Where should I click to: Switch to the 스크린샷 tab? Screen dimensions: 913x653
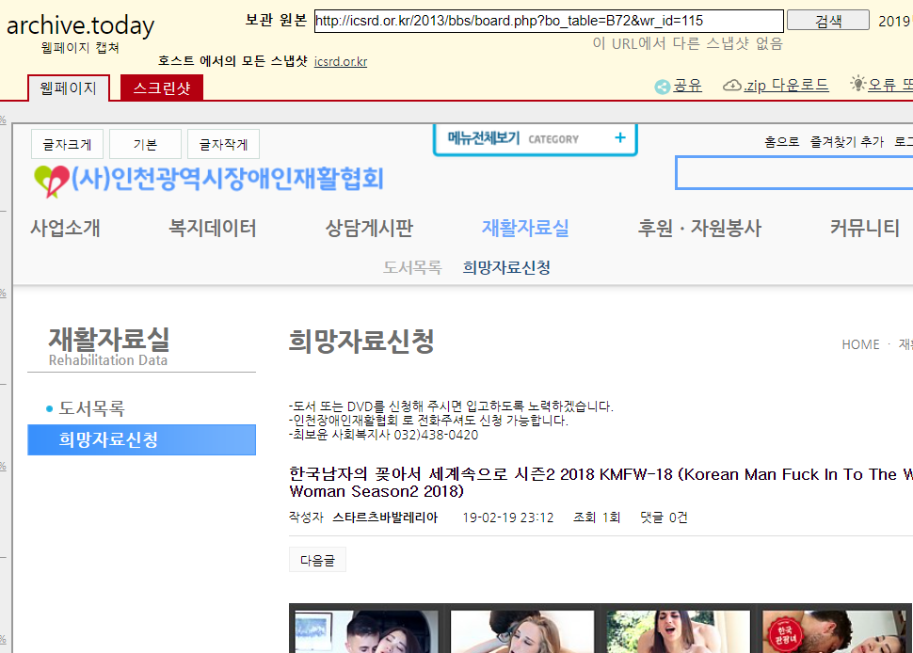[x=161, y=88]
